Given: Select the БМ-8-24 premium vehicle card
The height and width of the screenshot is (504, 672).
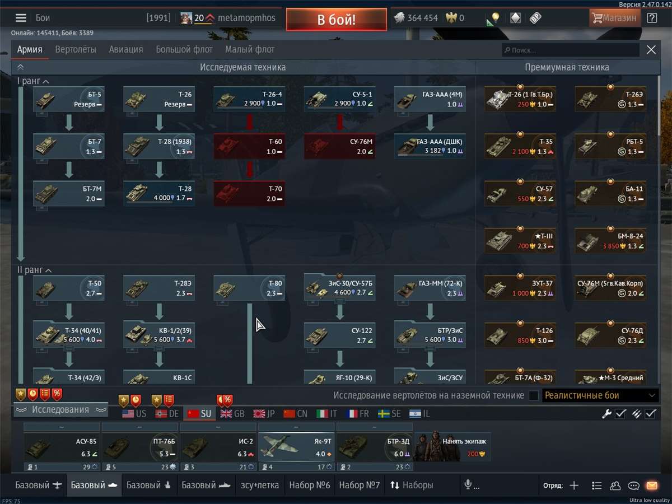Looking at the screenshot, I should 610,241.
